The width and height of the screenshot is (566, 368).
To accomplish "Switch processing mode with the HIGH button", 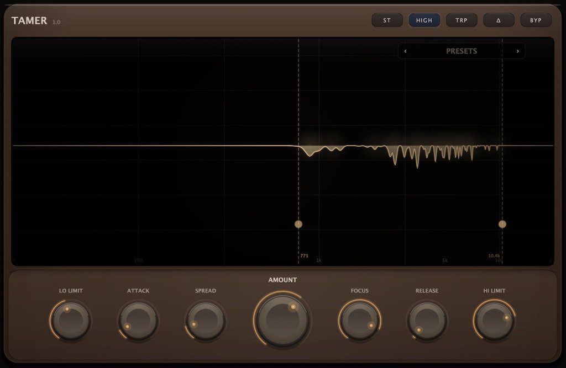I will pyautogui.click(x=424, y=20).
